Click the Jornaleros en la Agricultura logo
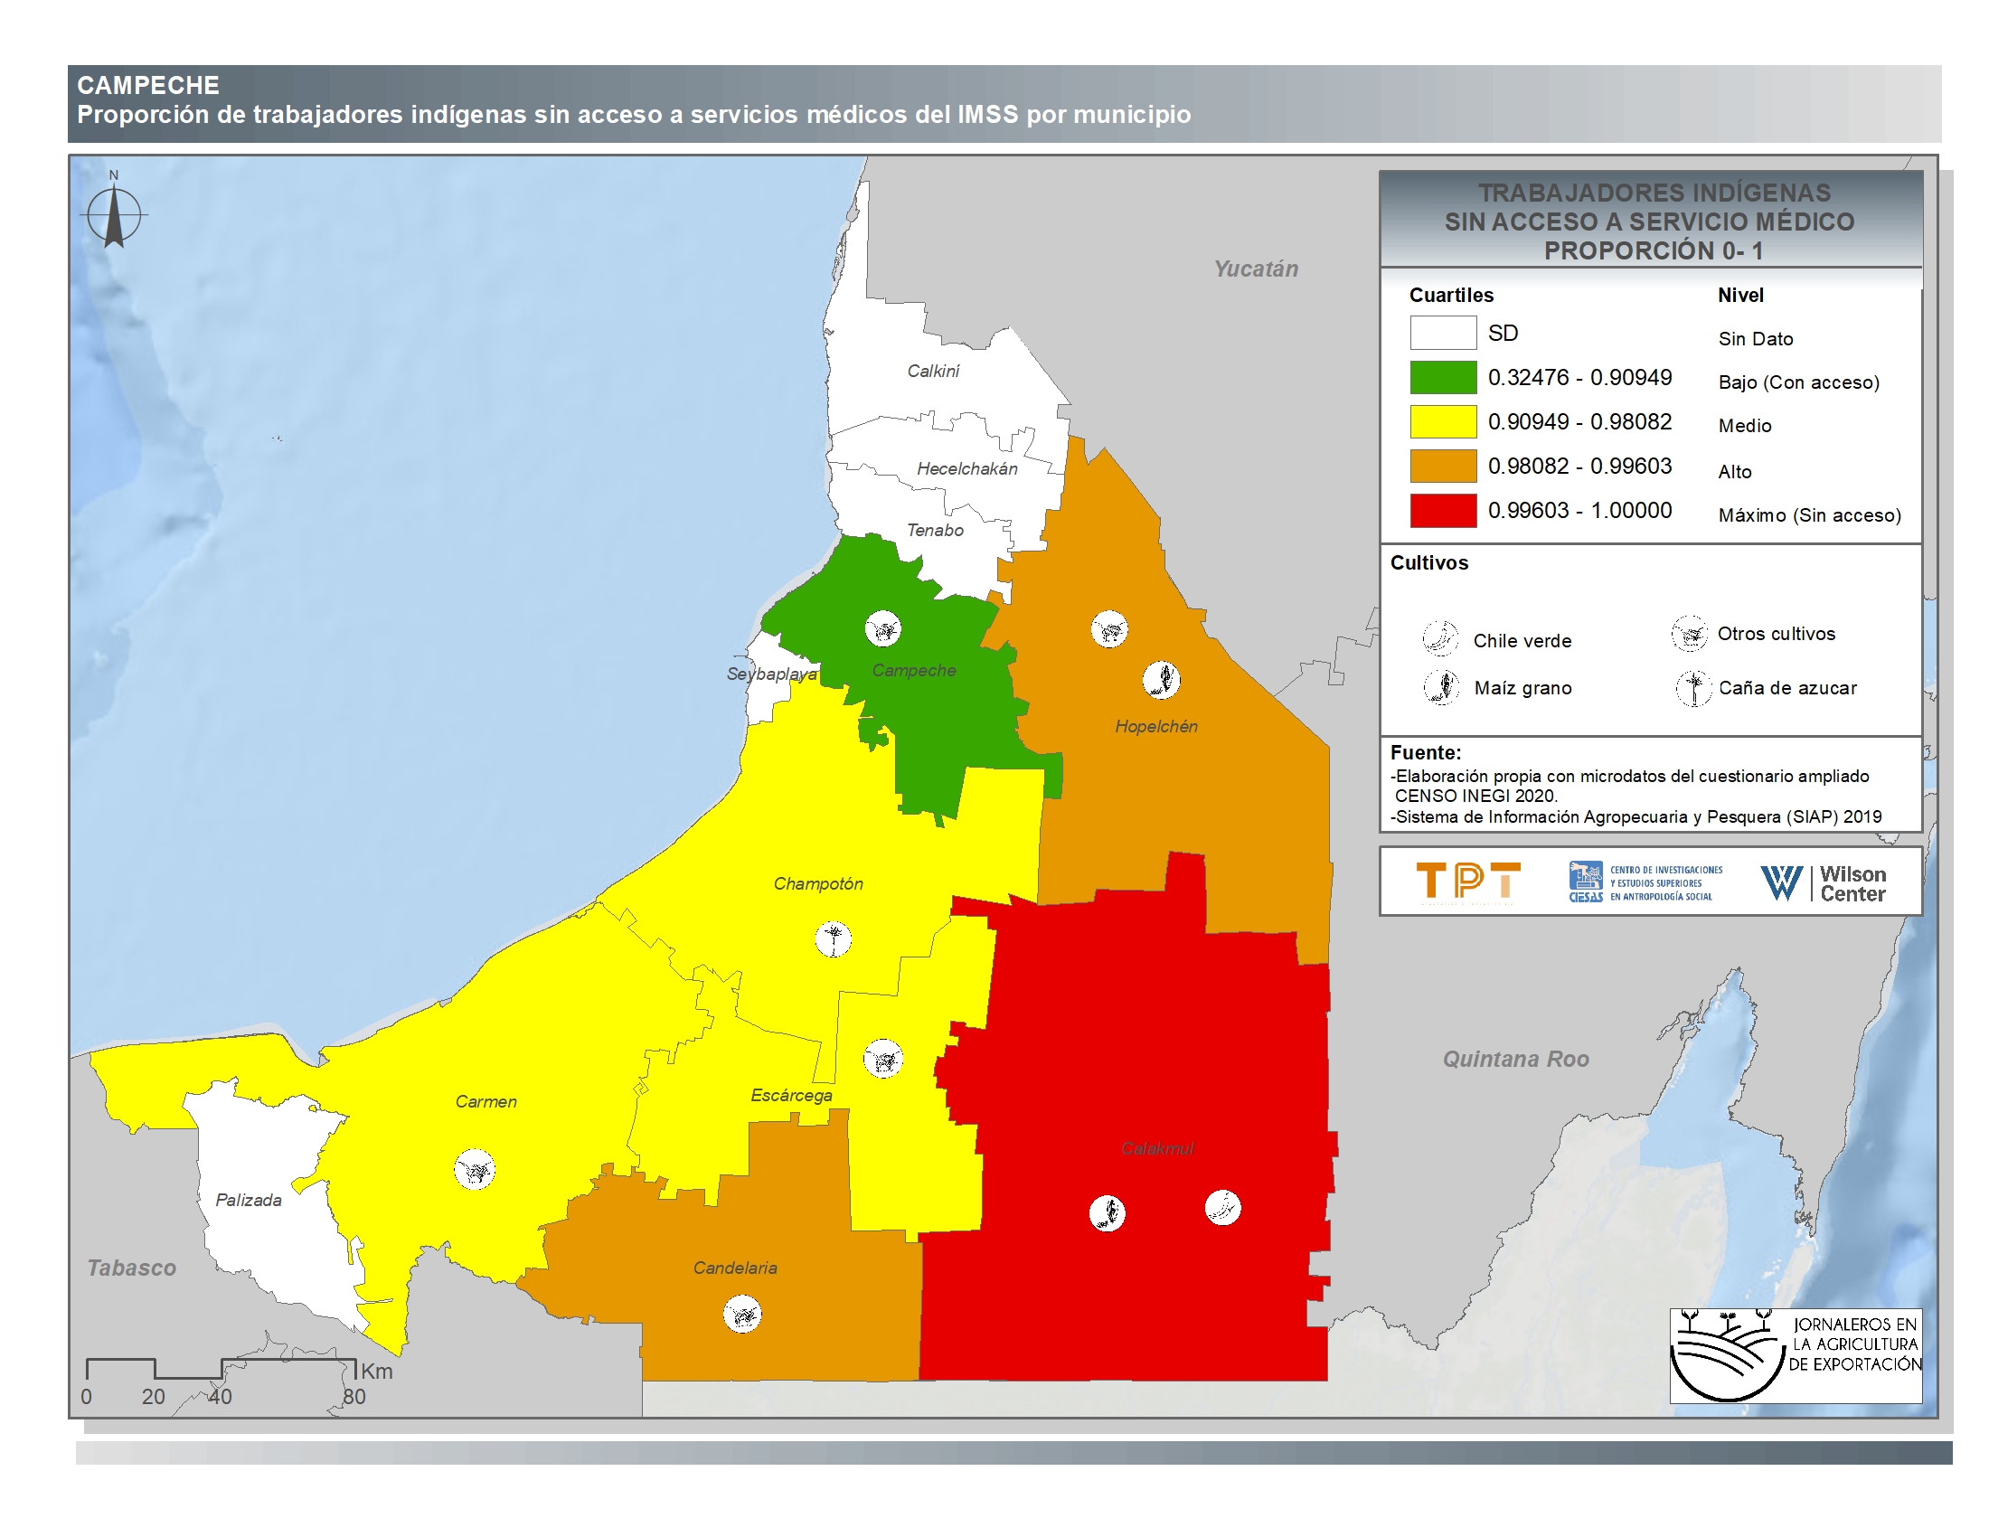The height and width of the screenshot is (1537, 1989). (1795, 1355)
